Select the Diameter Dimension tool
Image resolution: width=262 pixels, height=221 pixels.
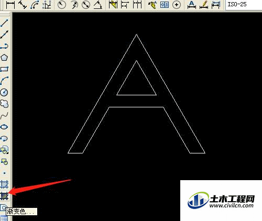point(86,5)
